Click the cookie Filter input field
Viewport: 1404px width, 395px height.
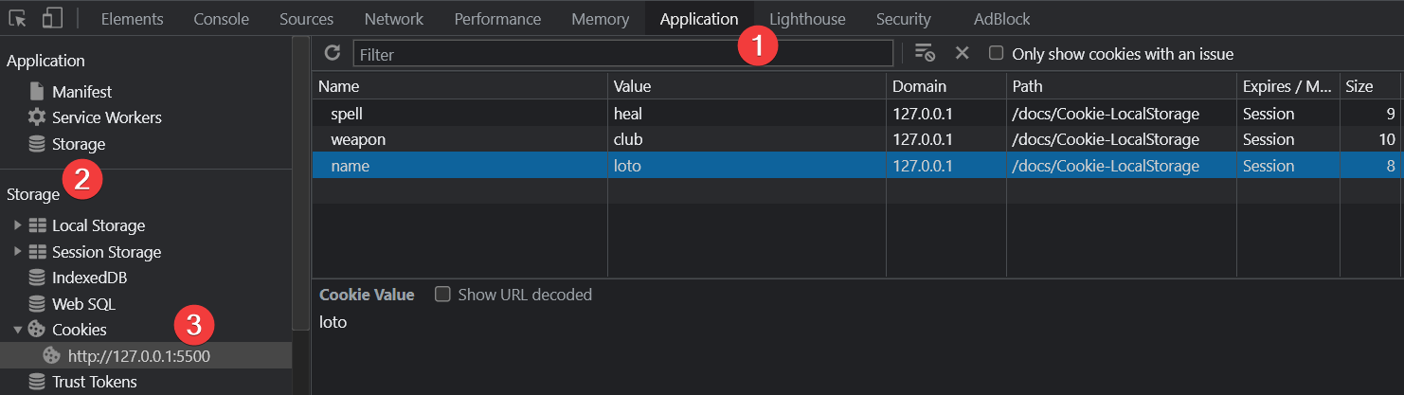(622, 54)
